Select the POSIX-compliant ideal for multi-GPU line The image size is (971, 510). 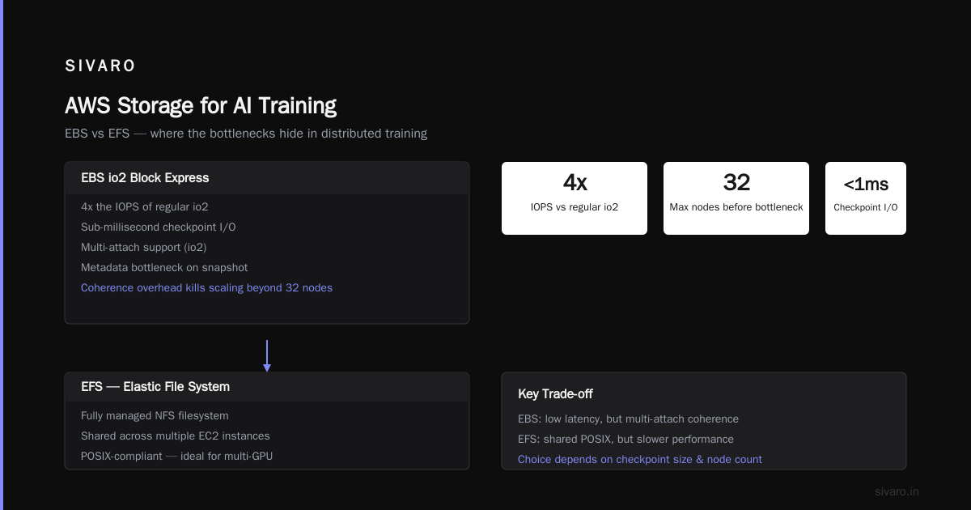[177, 456]
